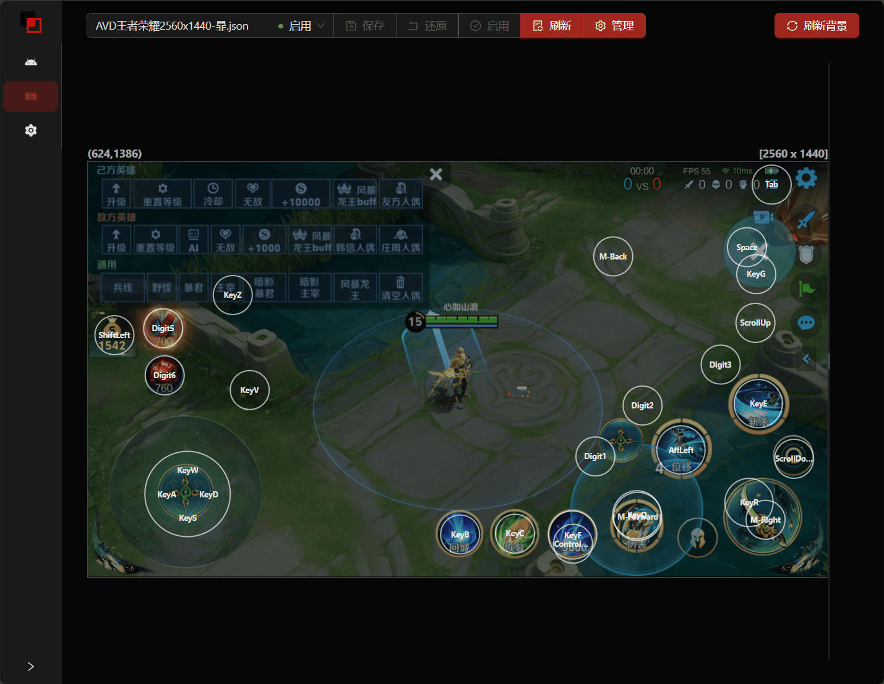Select the KeyD direction key
The height and width of the screenshot is (684, 884).
point(208,494)
